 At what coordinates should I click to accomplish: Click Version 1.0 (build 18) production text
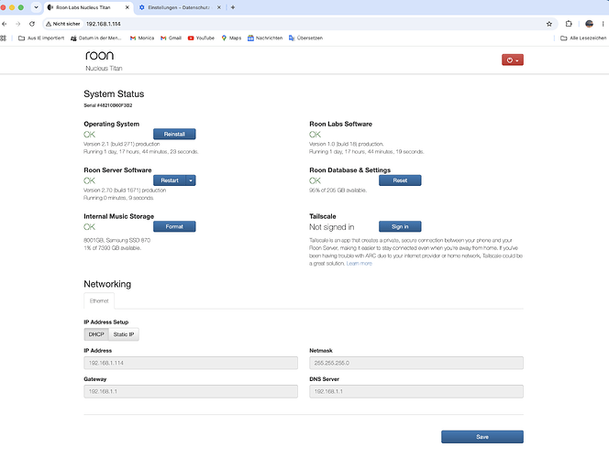click(x=347, y=144)
